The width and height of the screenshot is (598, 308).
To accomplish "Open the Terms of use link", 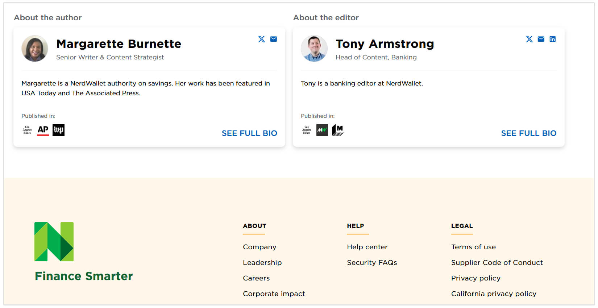I will (473, 247).
